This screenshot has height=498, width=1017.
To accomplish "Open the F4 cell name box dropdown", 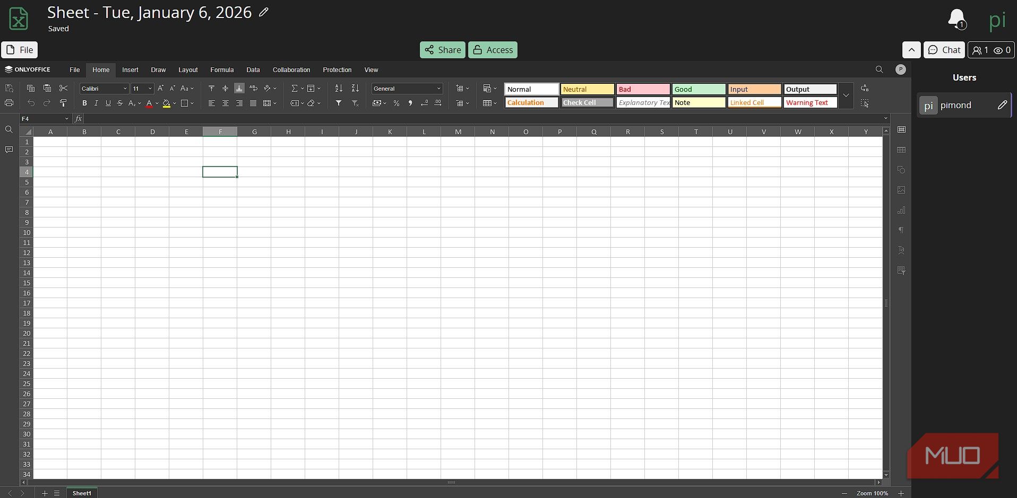I will (x=67, y=119).
